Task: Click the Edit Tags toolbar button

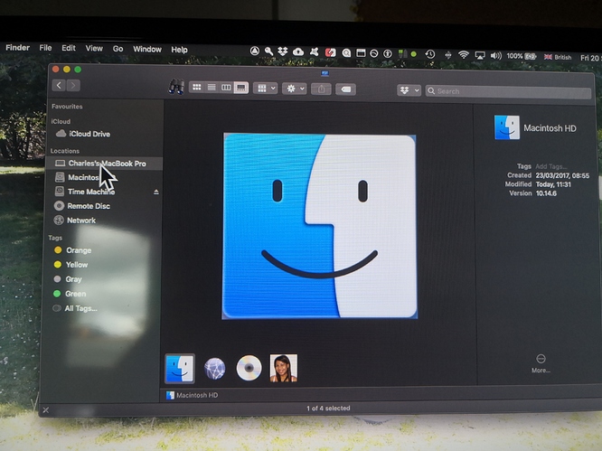Action: (x=345, y=89)
